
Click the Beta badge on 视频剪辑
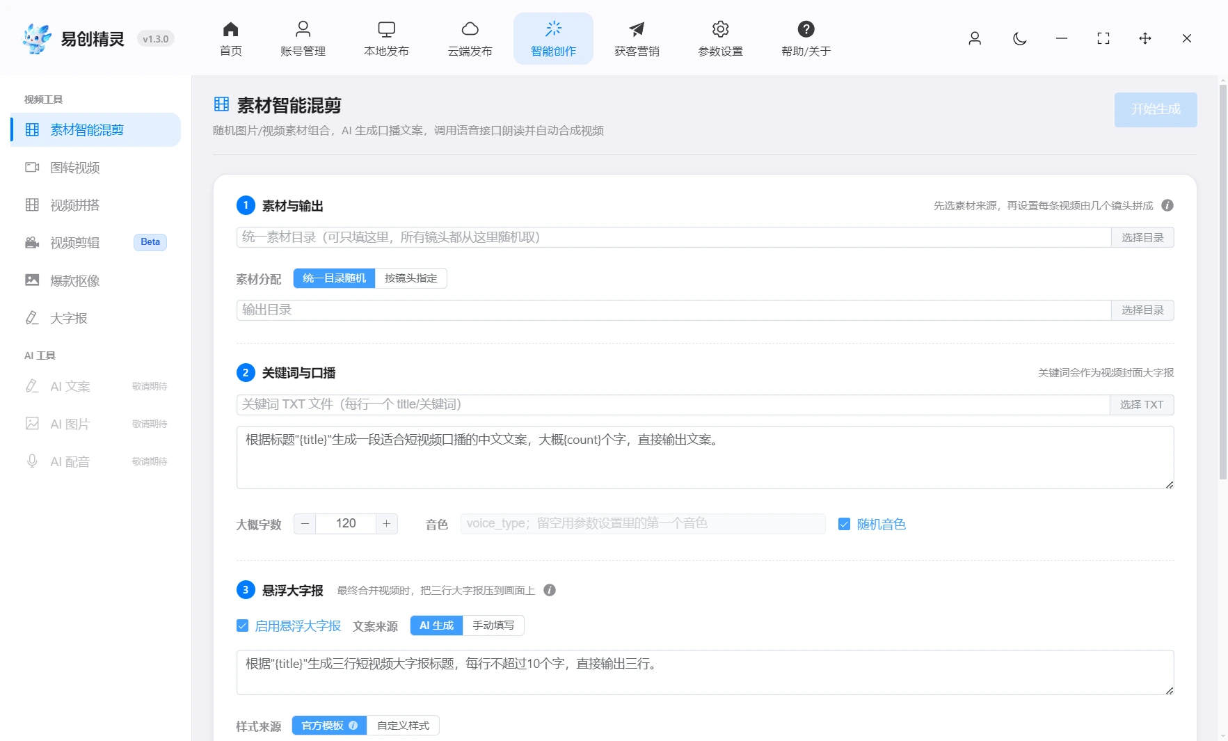point(150,242)
